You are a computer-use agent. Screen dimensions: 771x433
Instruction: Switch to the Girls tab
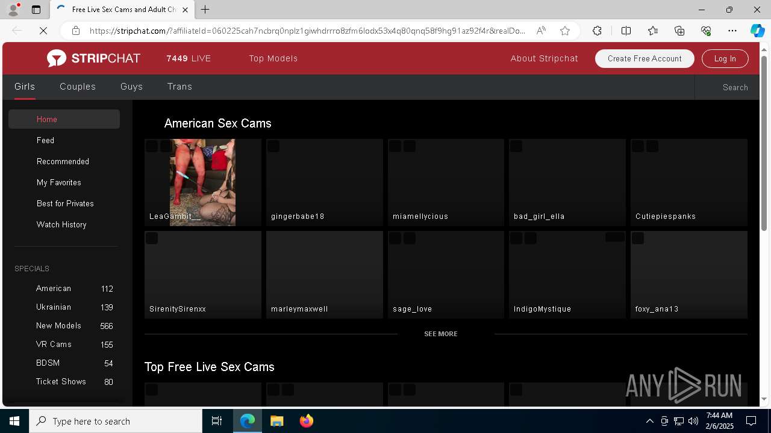[x=25, y=87]
